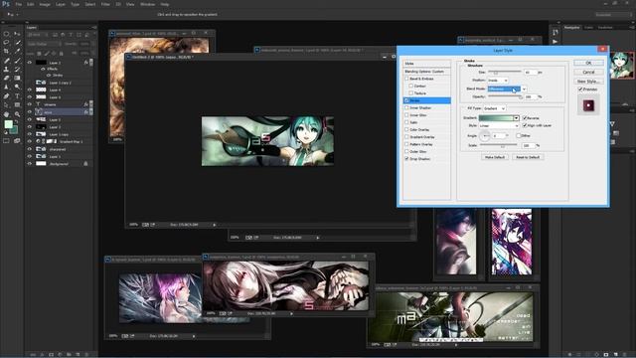The height and width of the screenshot is (358, 636).
Task: Select the Brush tool
Action: (x=17, y=61)
